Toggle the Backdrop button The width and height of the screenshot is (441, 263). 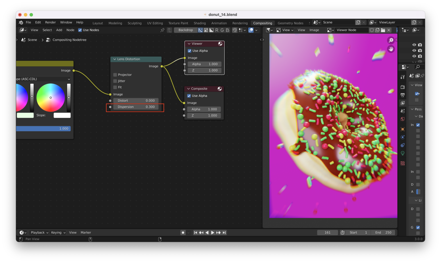[x=186, y=30]
